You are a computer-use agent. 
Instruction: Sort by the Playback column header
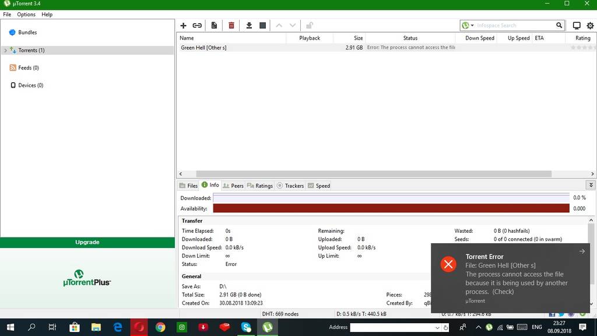pyautogui.click(x=310, y=38)
